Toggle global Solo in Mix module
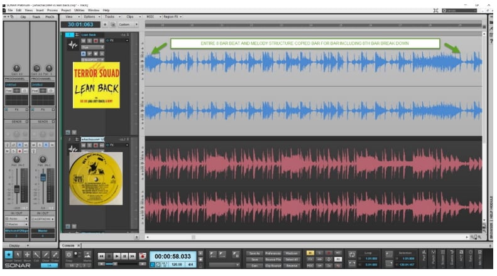This screenshot has width=497, height=276. pyautogui.click(x=319, y=253)
